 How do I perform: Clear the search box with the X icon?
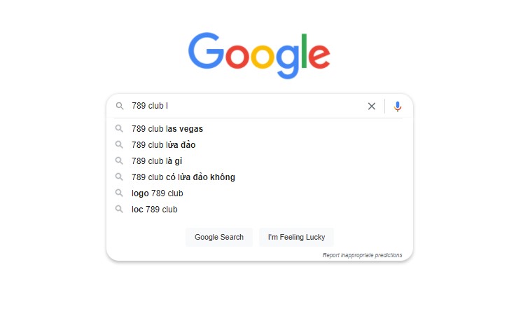pyautogui.click(x=372, y=107)
